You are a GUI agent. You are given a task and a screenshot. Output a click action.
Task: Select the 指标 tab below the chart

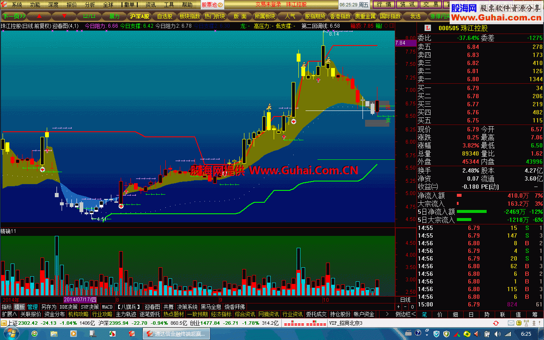tap(7, 307)
